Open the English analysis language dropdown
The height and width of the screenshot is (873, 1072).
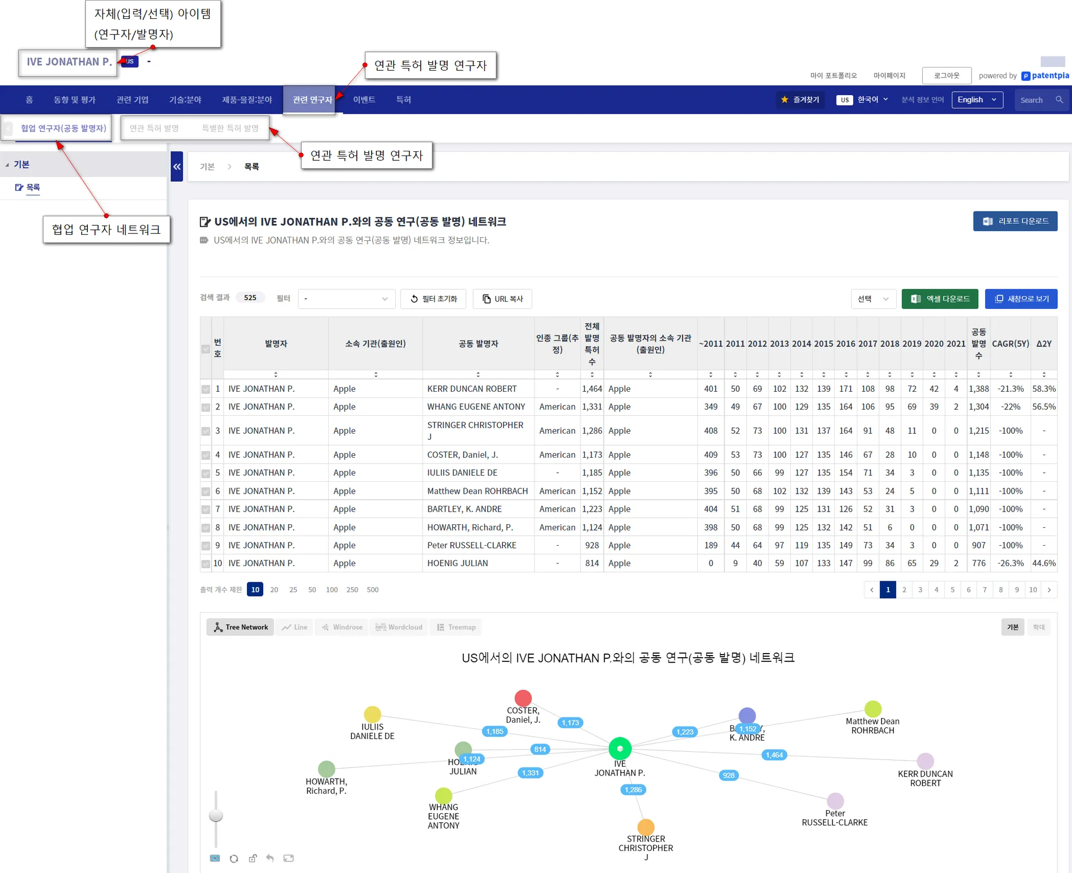[x=977, y=100]
